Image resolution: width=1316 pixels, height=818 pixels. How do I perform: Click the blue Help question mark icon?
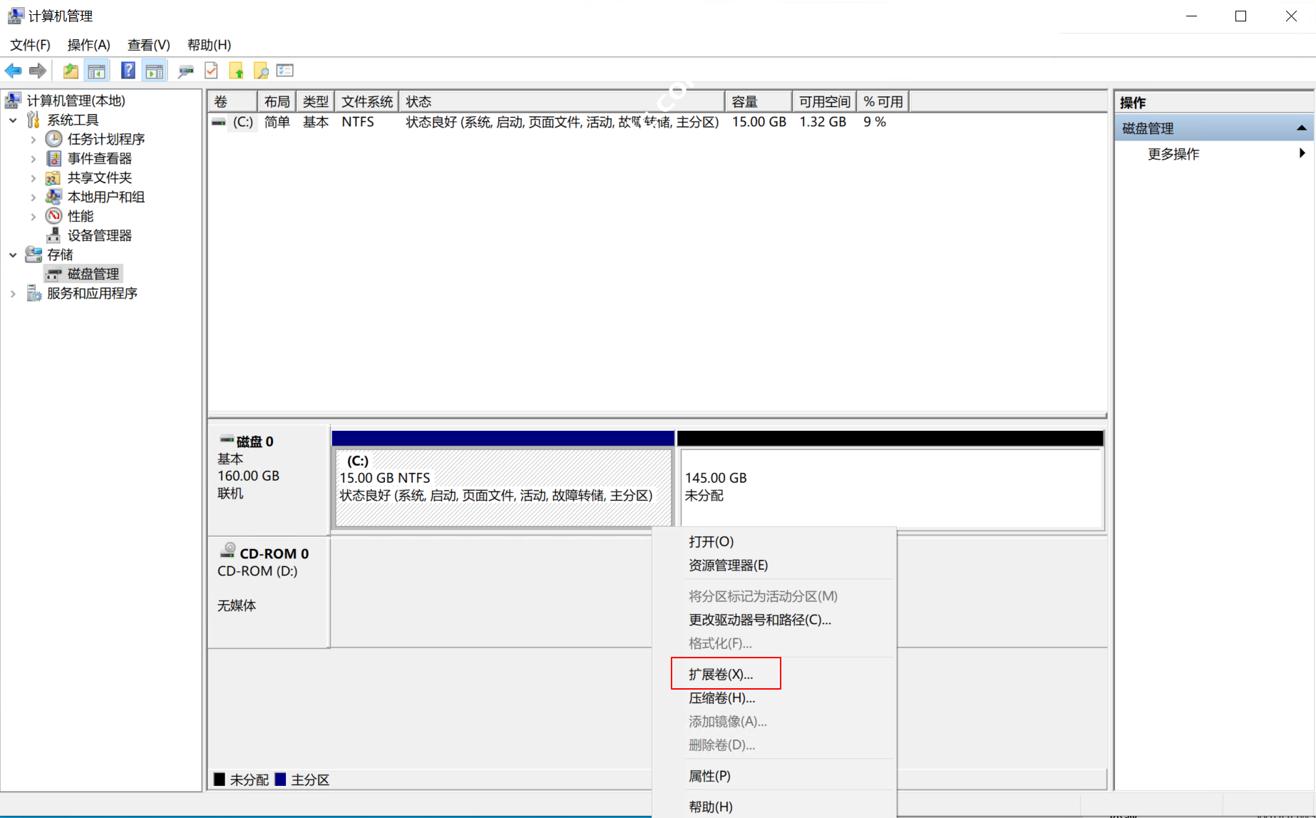coord(128,71)
